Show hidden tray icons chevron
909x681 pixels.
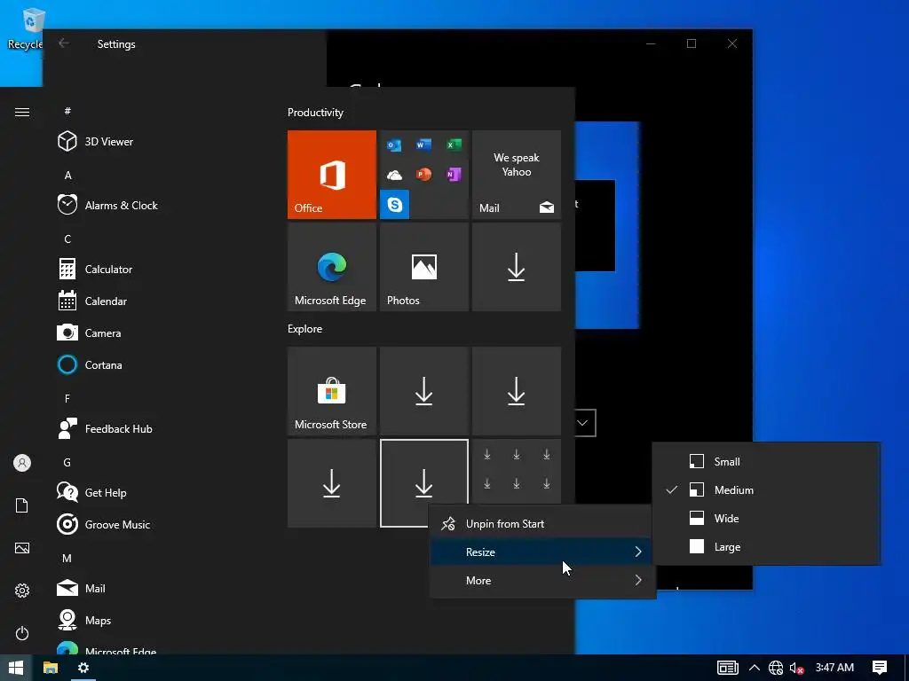[755, 668]
